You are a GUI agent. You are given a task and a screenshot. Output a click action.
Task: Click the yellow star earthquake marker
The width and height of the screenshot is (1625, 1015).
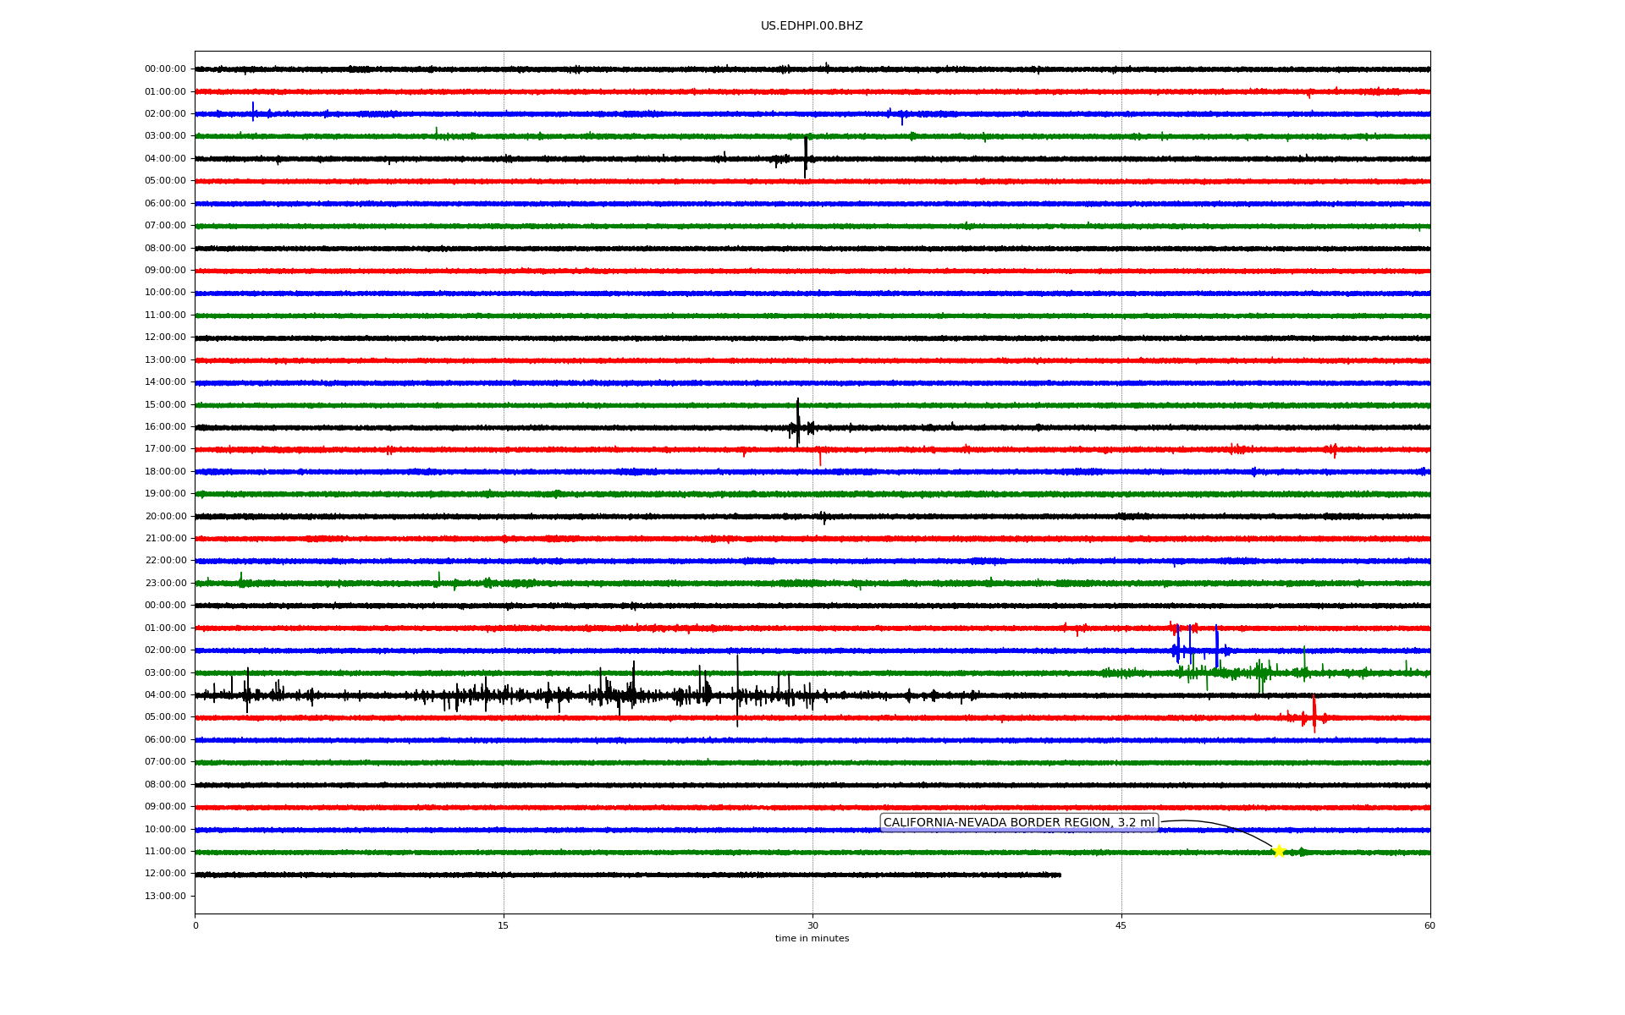point(1278,851)
